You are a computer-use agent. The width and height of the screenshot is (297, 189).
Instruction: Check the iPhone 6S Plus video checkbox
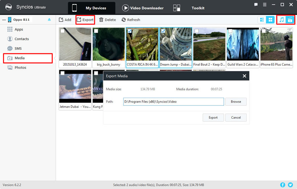[264, 31]
